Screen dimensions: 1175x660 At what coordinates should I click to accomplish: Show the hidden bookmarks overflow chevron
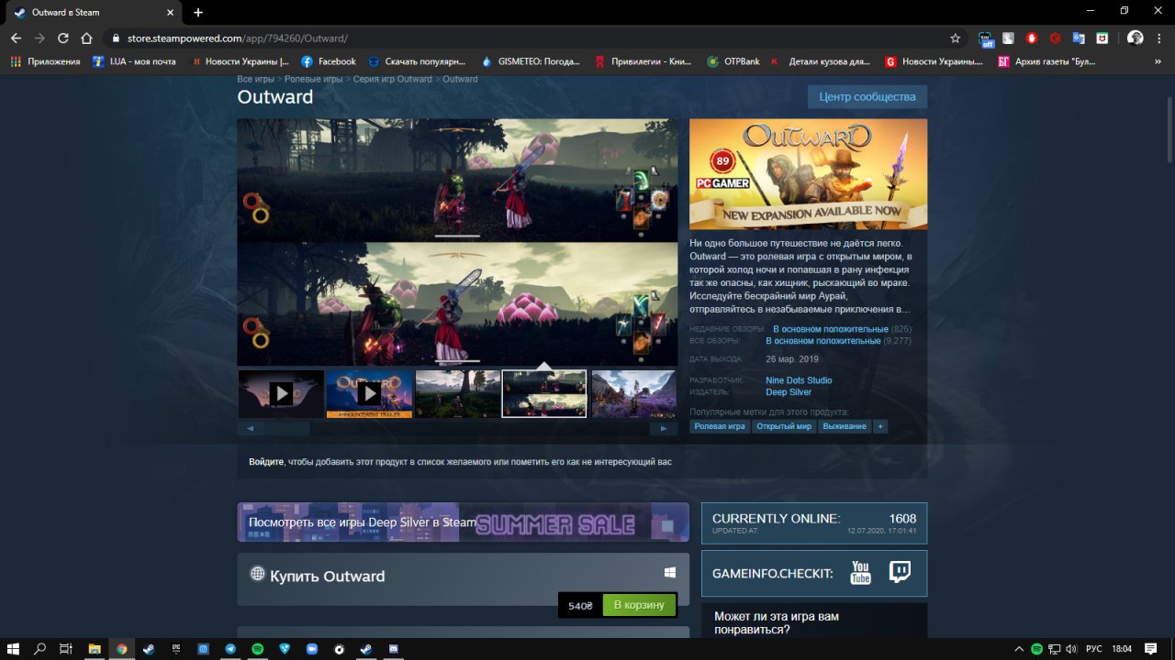point(1158,61)
